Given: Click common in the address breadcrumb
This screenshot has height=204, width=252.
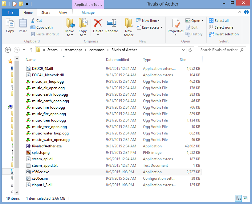Looking at the screenshot, I should tap(97, 50).
